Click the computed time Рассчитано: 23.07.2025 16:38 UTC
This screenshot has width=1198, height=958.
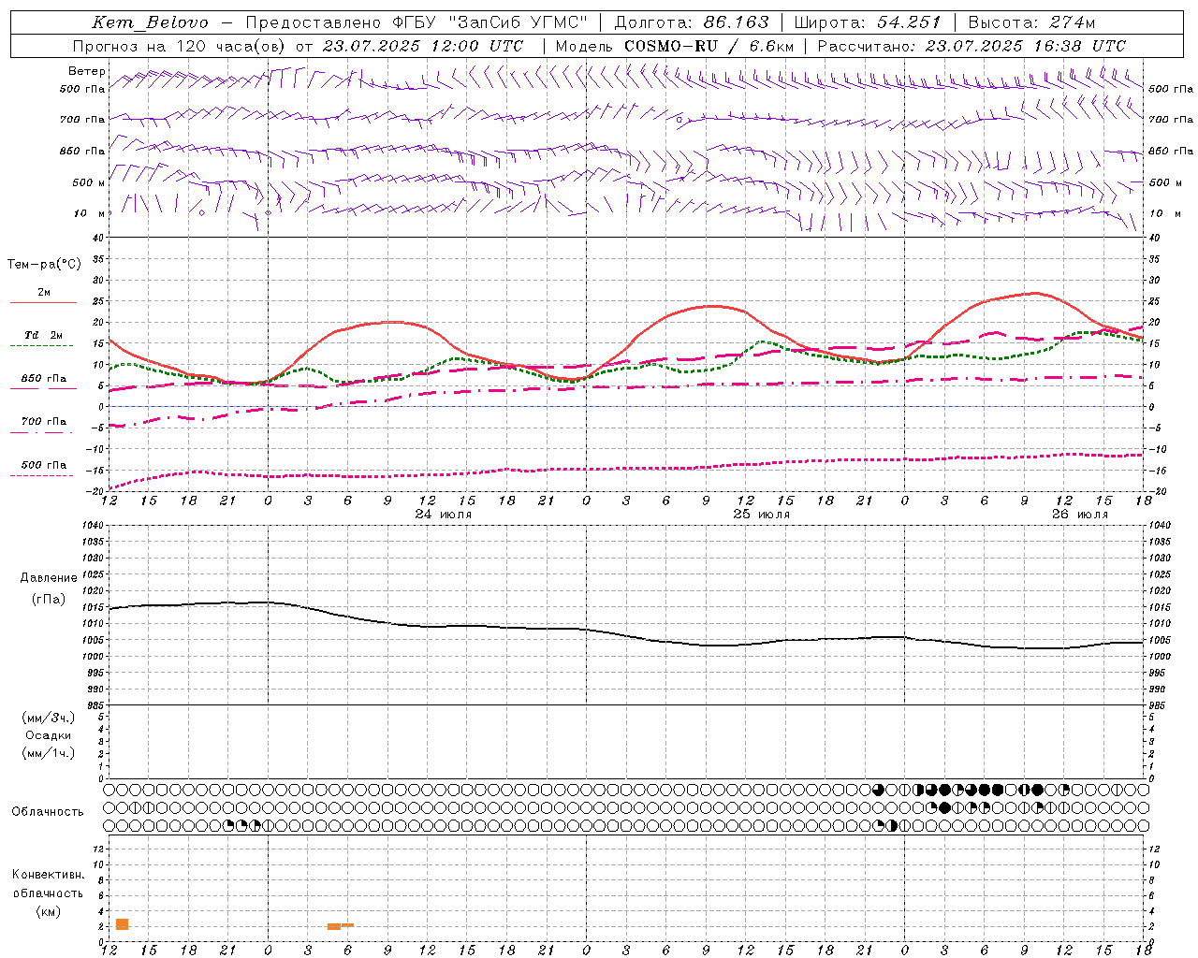(x=972, y=46)
